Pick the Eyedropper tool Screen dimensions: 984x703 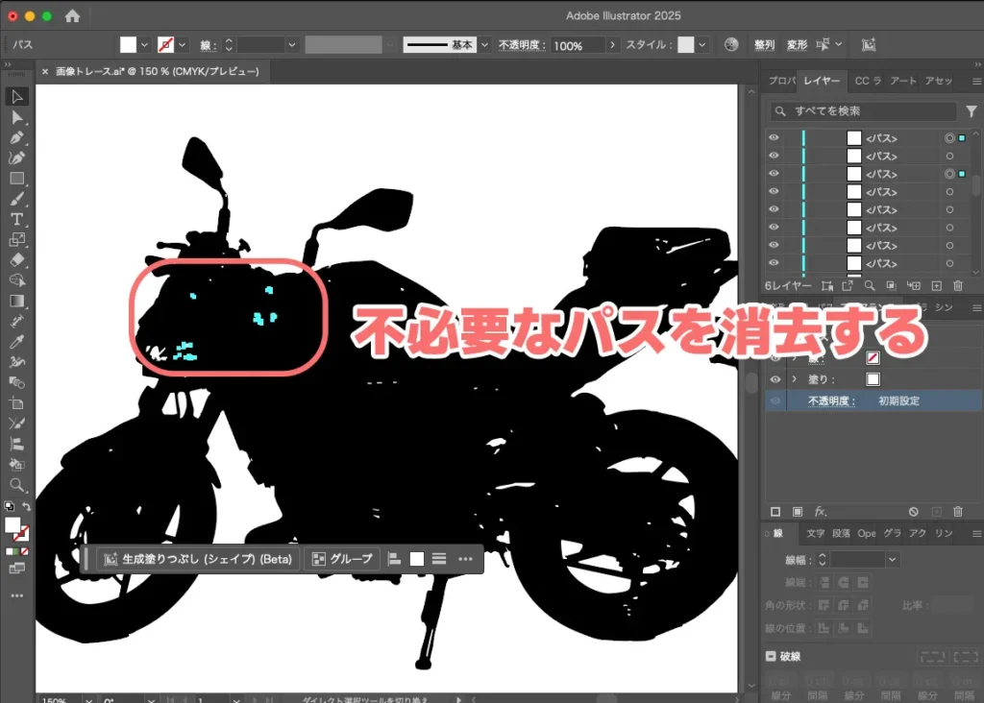16,342
